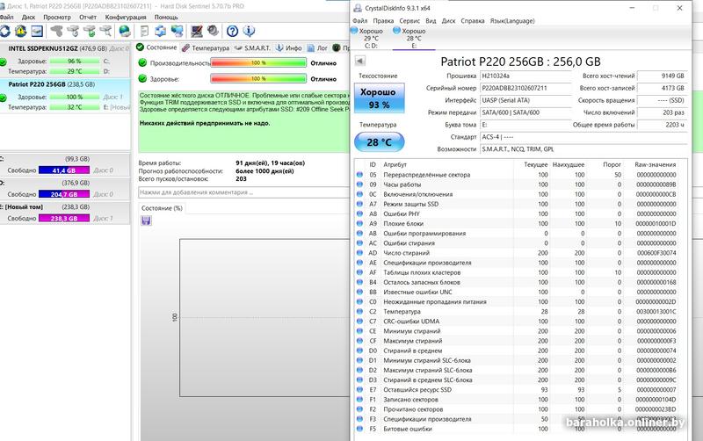Click the green check icon next to Здоровье label in the status tab
The width and height of the screenshot is (703, 441).
(142, 78)
